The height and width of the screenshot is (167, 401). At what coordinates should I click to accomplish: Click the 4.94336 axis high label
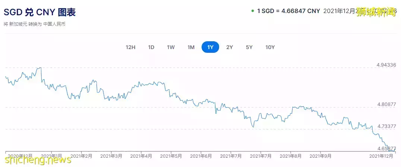click(386, 65)
